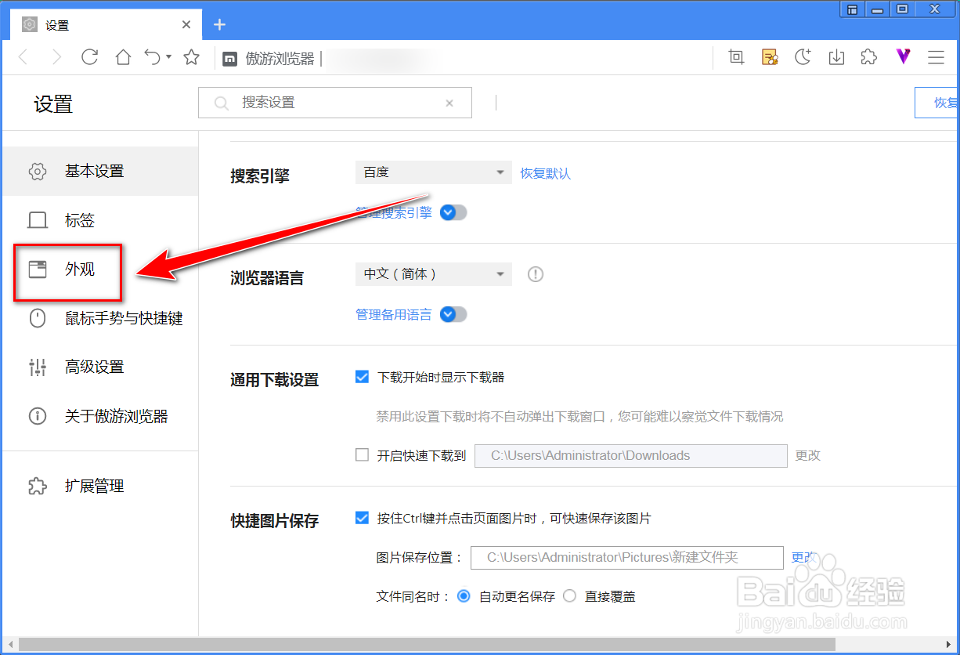960x655 pixels.
Task: Click the horizontal scrollbar at bottom
Action: [x=427, y=644]
